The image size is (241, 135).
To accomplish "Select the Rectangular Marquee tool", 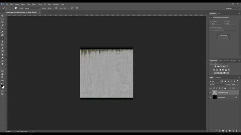I will (x=2, y=19).
